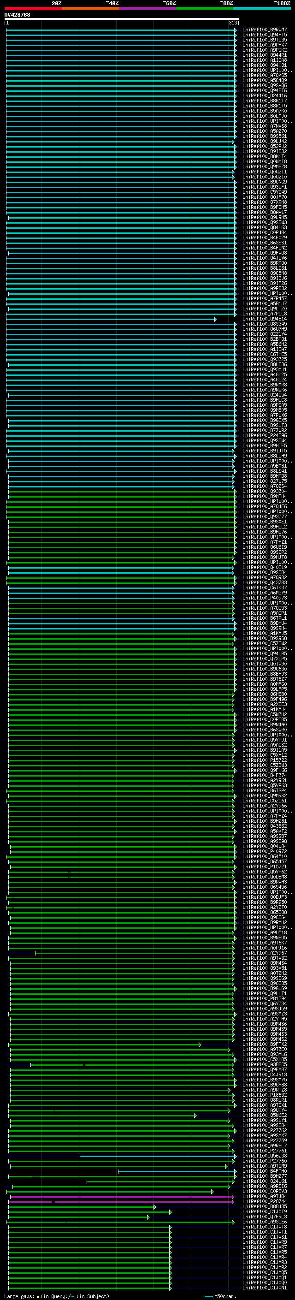Select the UniRef100_B9HJT8 label
The height and width of the screenshot is (1300, 295).
(x=265, y=557)
